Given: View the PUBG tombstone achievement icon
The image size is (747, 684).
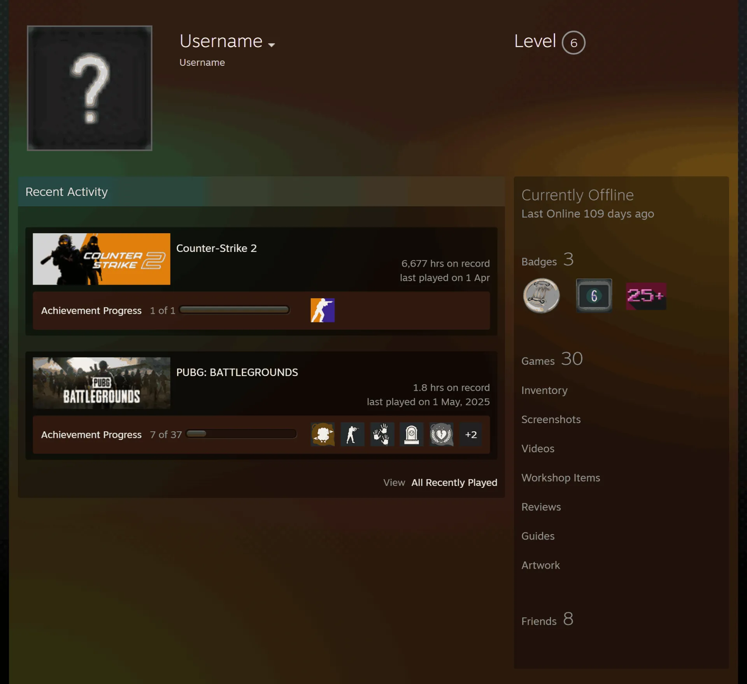Looking at the screenshot, I should tap(412, 434).
